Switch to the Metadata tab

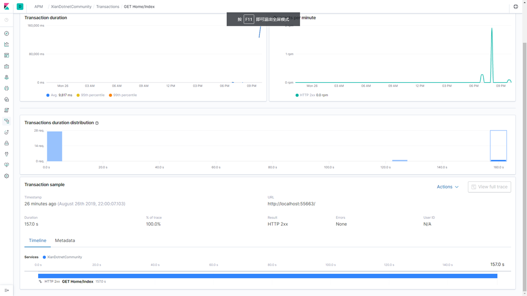click(65, 240)
